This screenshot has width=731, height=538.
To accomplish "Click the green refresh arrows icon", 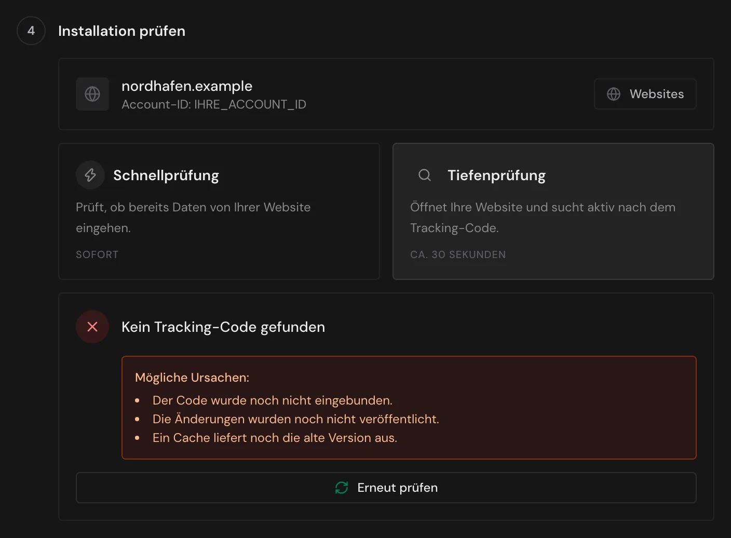I will tap(342, 488).
